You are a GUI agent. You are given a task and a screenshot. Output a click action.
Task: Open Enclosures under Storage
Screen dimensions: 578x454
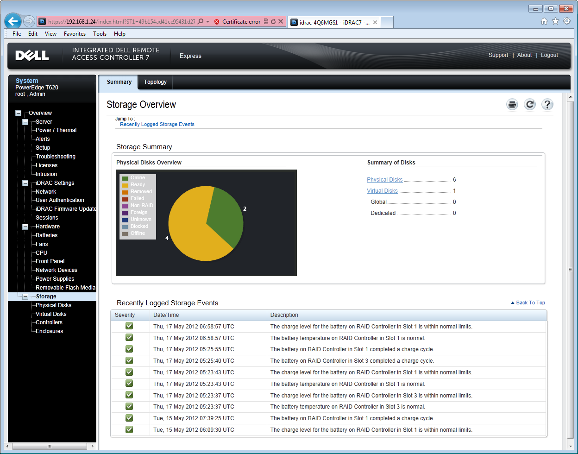(50, 331)
